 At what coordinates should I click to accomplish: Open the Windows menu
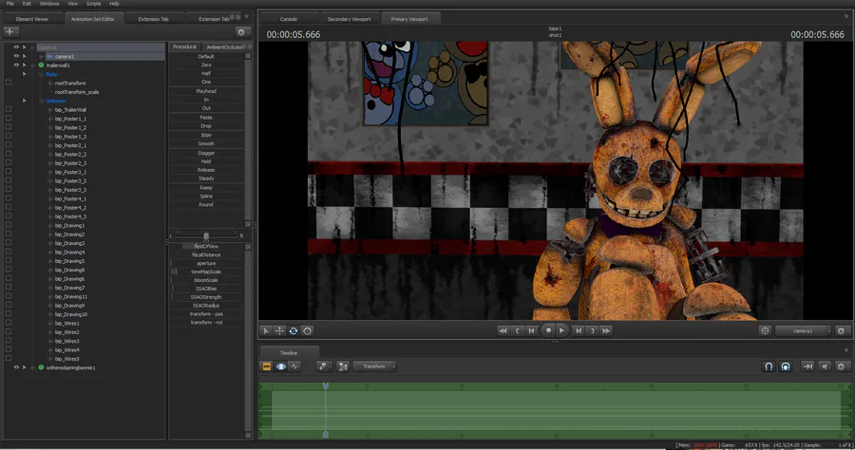49,3
